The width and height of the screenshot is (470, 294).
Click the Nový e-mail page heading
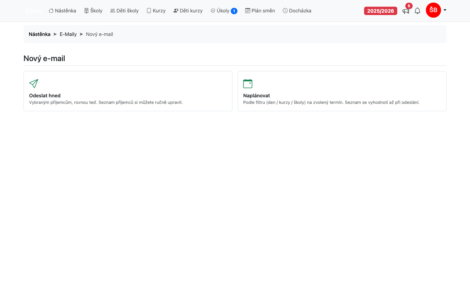coord(44,58)
